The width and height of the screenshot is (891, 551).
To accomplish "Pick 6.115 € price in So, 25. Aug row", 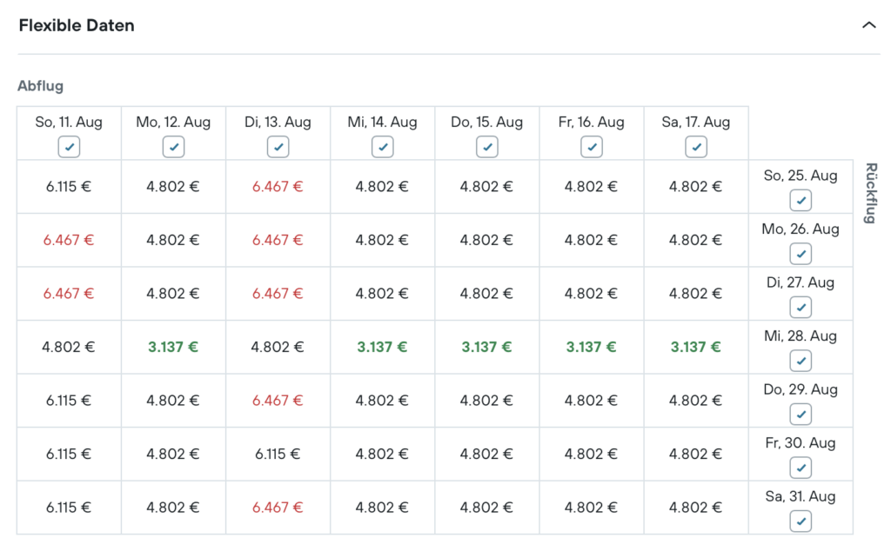I will tap(69, 186).
